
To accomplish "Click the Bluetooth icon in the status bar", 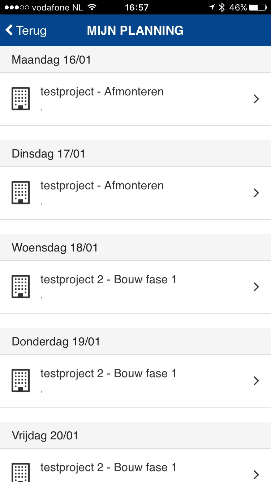I will tap(222, 7).
